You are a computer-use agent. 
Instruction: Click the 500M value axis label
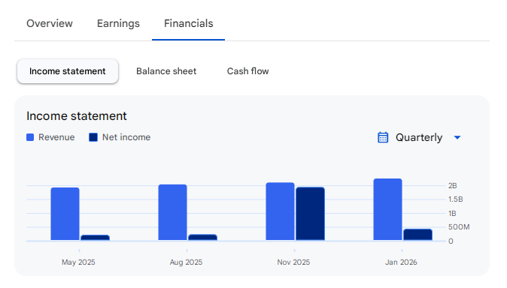[x=459, y=227]
